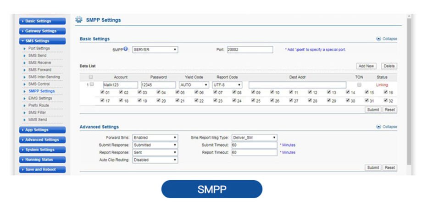The width and height of the screenshot is (422, 211).
Task: Click the SMPP info help icon
Action: click(126, 49)
